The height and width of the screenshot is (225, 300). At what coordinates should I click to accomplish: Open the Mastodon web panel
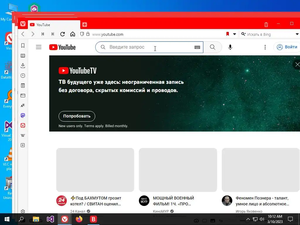click(23, 115)
